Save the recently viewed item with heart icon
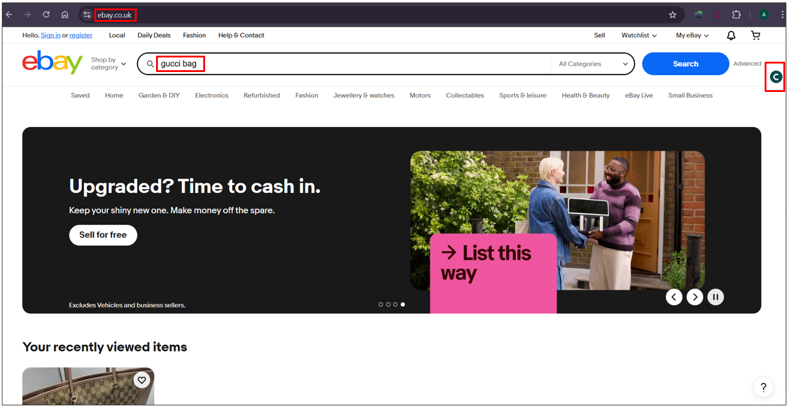Screen dimensions: 787x406 pyautogui.click(x=142, y=380)
